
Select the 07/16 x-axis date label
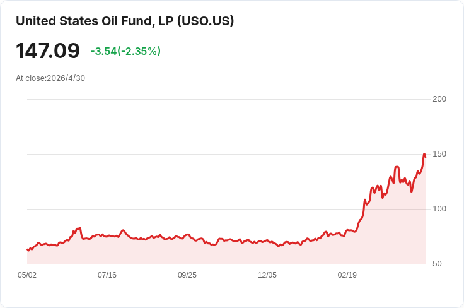pos(107,275)
